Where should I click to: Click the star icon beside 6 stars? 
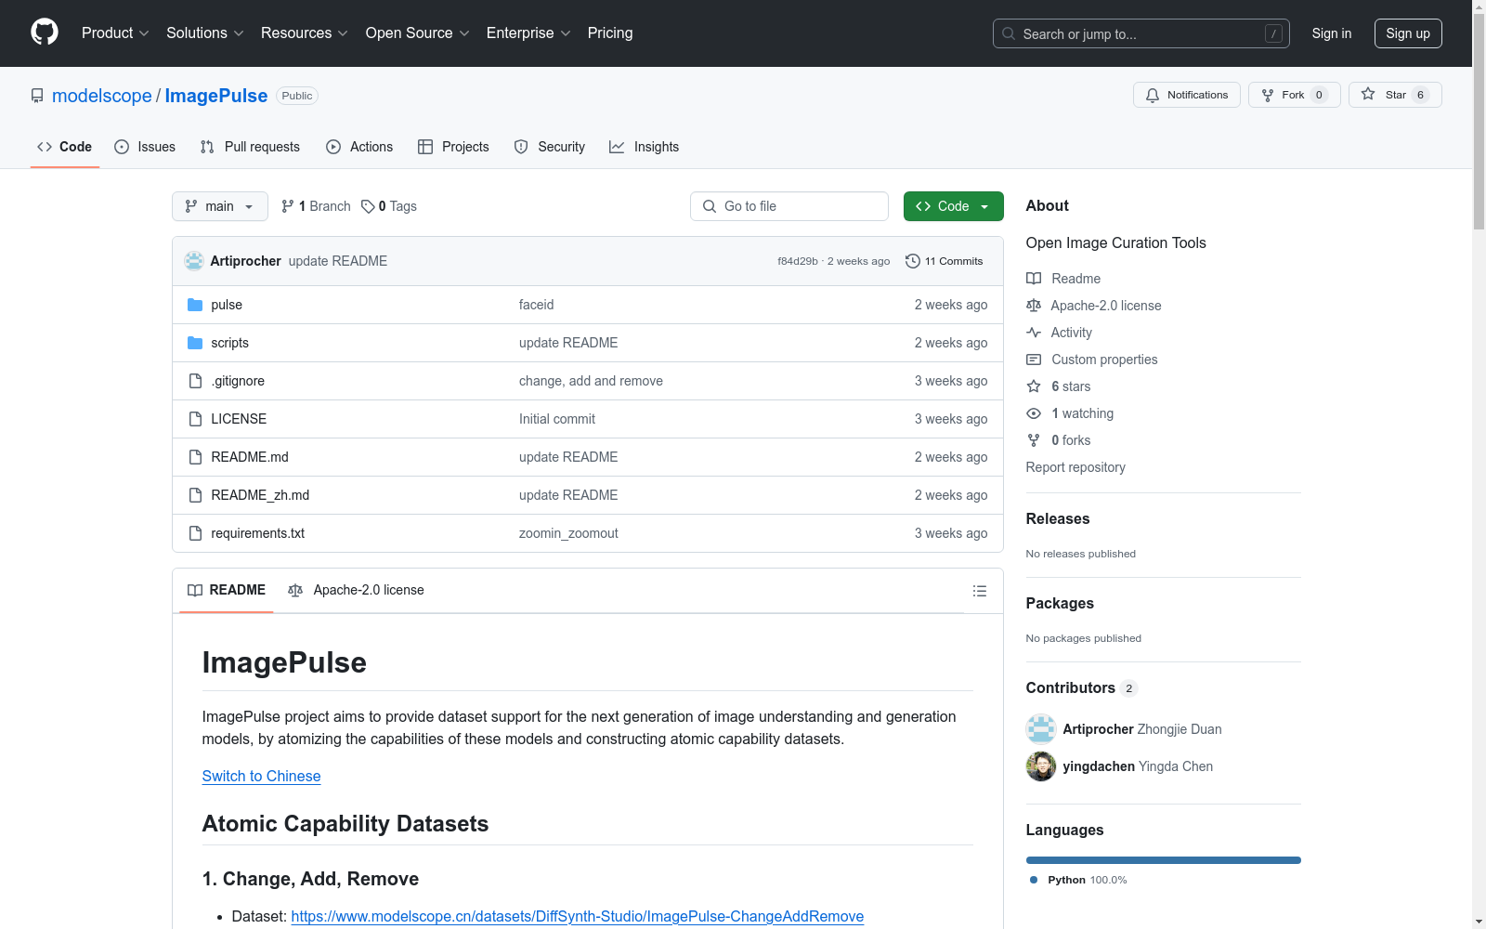1034,386
